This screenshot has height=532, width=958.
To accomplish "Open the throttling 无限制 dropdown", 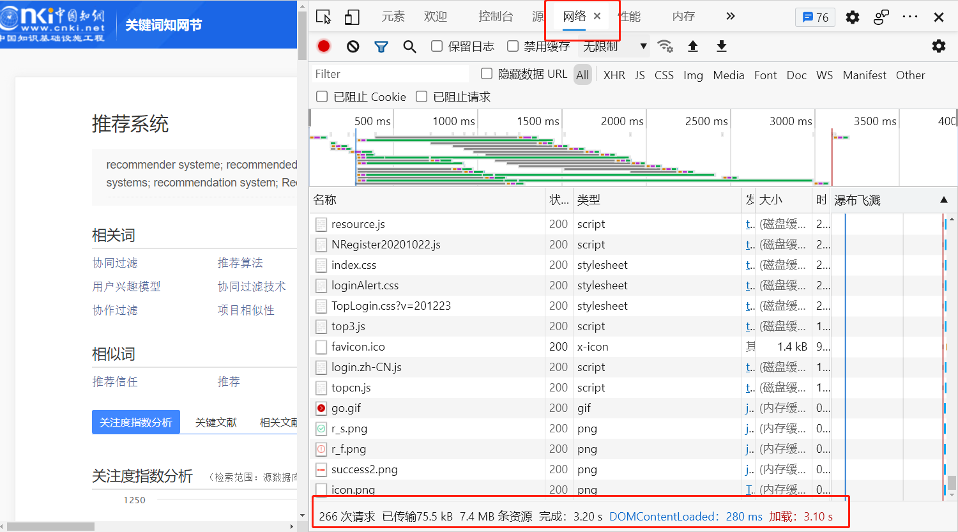I will [614, 46].
